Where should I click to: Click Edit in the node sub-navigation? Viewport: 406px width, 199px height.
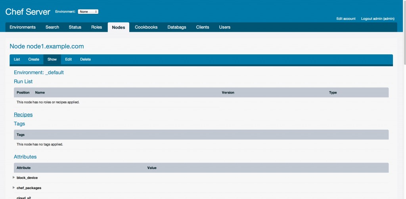tap(68, 59)
